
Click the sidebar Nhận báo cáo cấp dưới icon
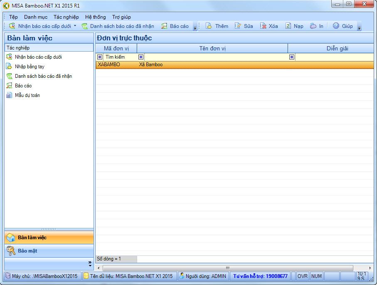pos(9,57)
